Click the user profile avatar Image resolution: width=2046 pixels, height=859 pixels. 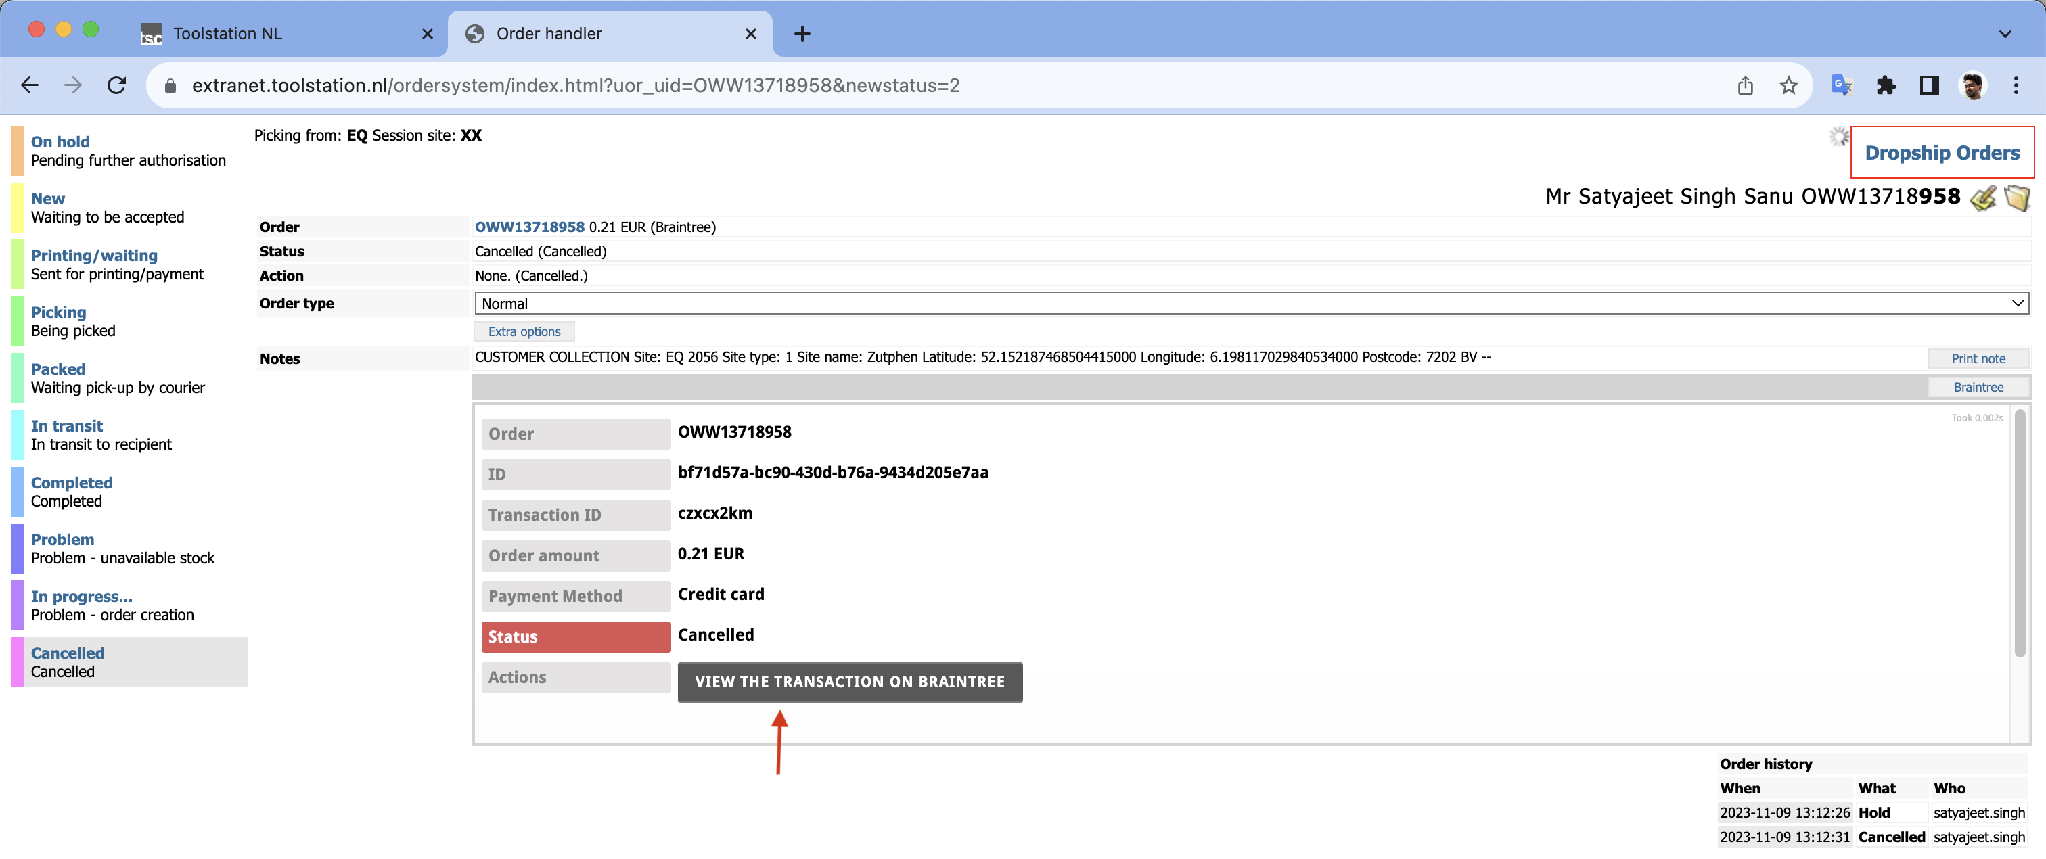point(1973,85)
